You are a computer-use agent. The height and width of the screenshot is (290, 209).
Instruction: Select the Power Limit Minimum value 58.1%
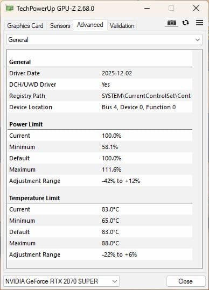[110, 147]
